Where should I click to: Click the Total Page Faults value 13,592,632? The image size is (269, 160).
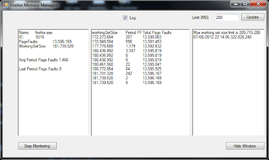(152, 46)
